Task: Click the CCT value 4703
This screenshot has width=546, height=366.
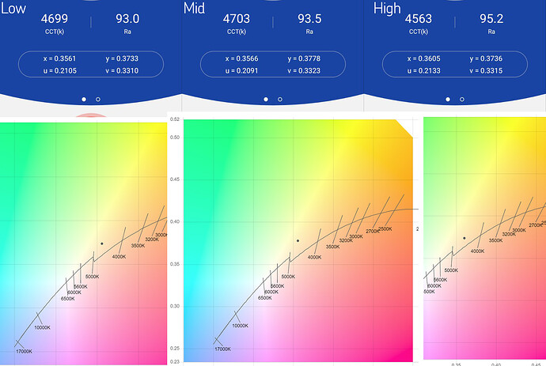Action: [x=237, y=19]
